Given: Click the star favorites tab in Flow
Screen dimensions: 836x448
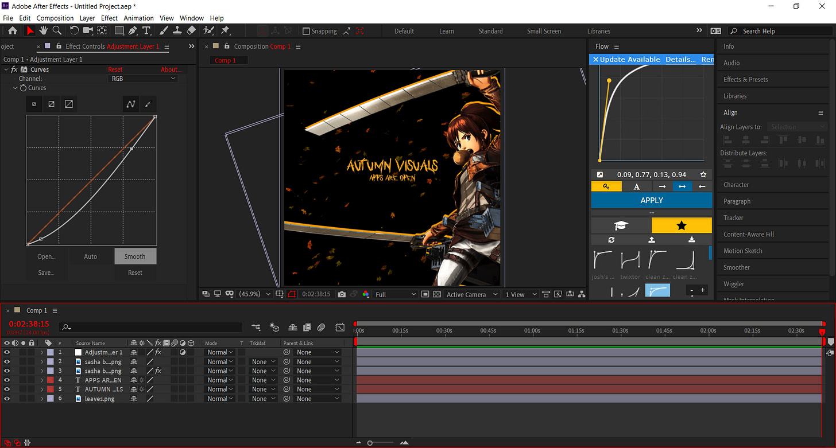Looking at the screenshot, I should pyautogui.click(x=681, y=225).
